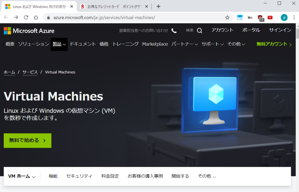Screen dimensions: 299x192
Task: Click the ポータル link
Action: (x=251, y=30)
